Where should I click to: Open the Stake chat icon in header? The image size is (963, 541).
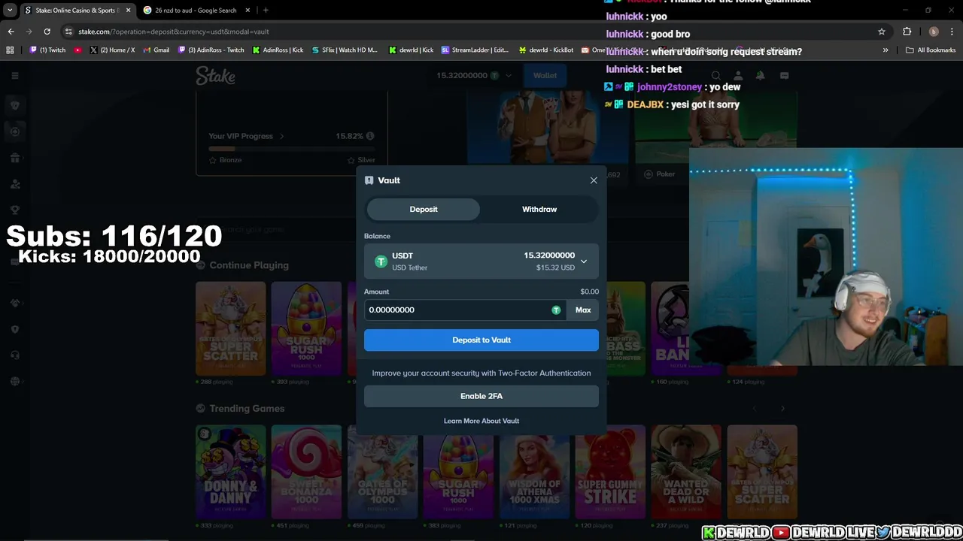(x=784, y=75)
